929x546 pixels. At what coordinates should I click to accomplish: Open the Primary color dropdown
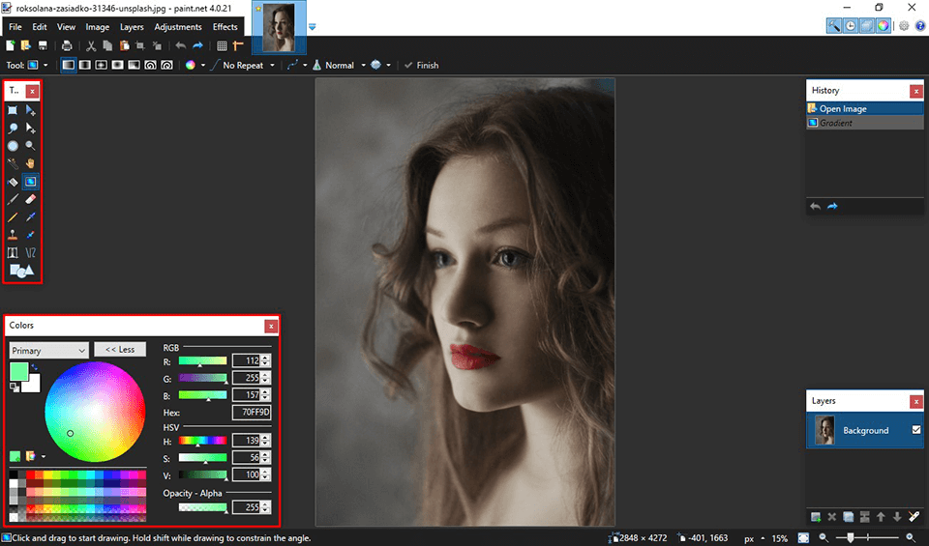click(x=48, y=350)
